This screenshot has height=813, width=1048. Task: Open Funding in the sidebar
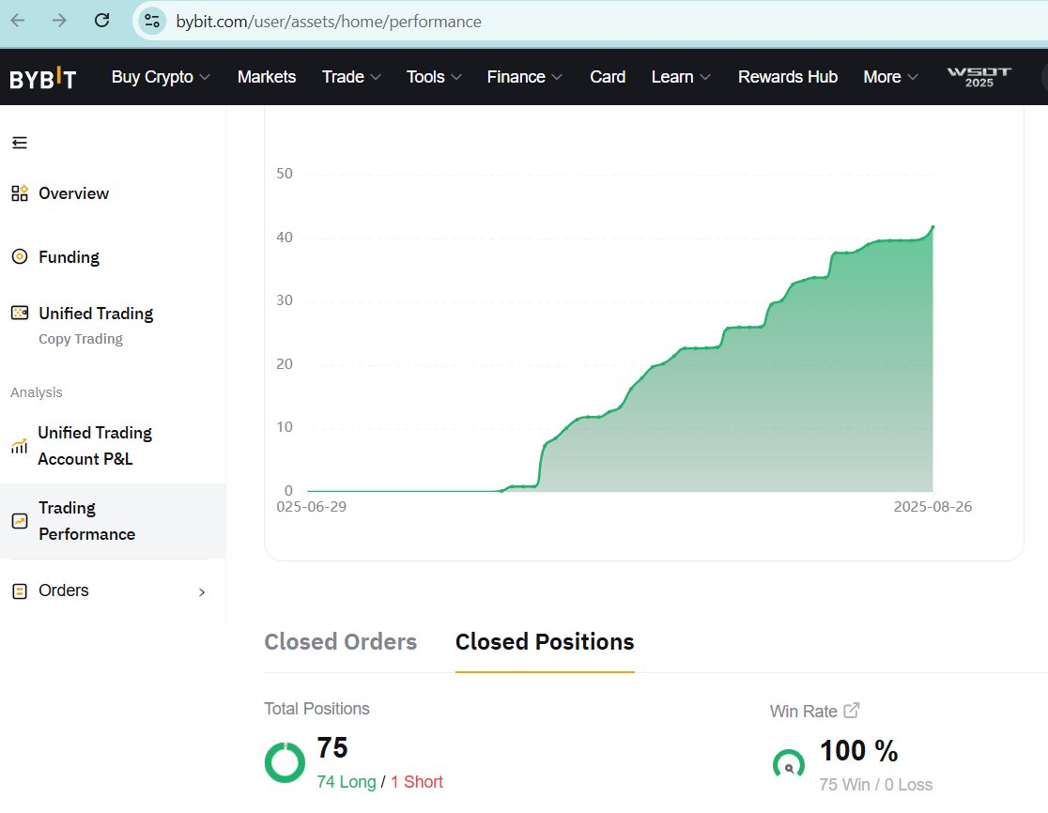69,257
